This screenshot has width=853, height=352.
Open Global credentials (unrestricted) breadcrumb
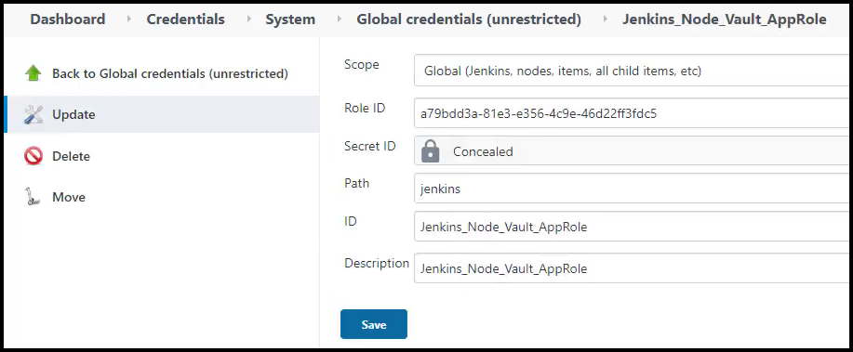[x=469, y=20]
